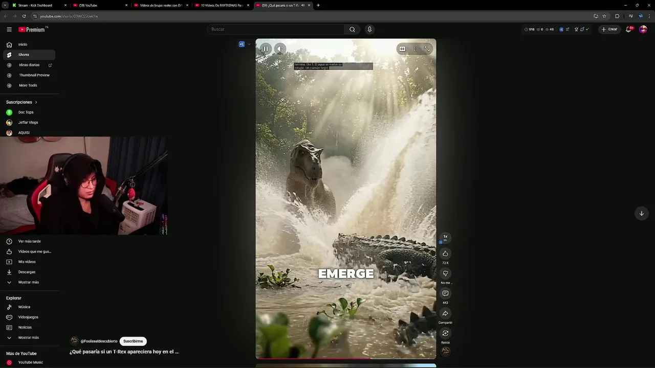Switch to the Stream - Kick Dashboard tab
655x368 pixels.
pyautogui.click(x=39, y=5)
